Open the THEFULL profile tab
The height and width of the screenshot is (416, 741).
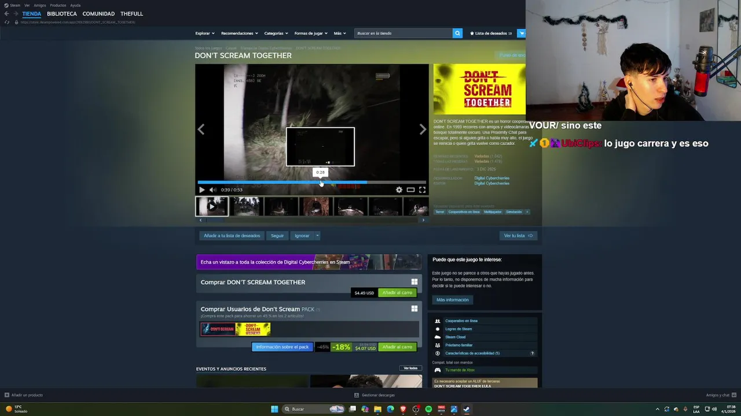pyautogui.click(x=131, y=13)
